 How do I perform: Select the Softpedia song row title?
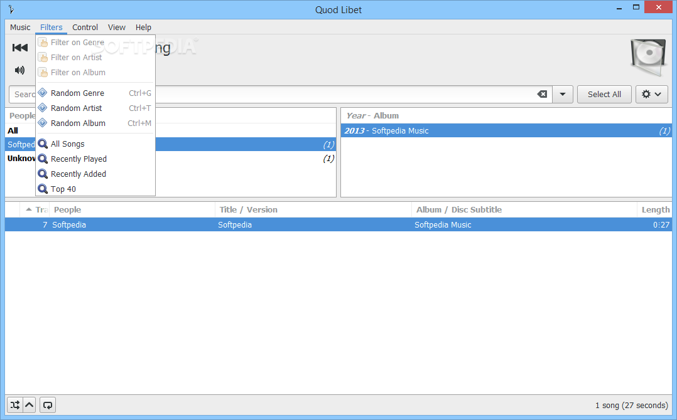coord(235,225)
